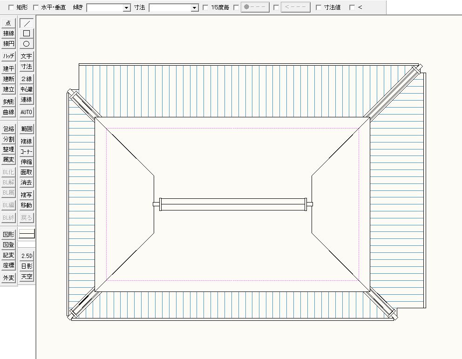Click the <--- arrow style button
462x359 pixels.
tap(296, 7)
